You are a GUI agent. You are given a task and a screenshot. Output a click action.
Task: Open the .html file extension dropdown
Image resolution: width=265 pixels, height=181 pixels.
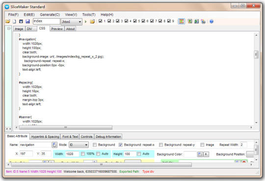click(72, 22)
